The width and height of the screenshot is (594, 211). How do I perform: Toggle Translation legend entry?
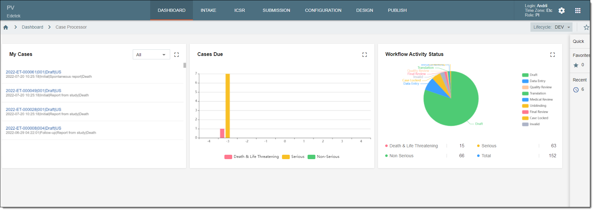click(x=534, y=94)
